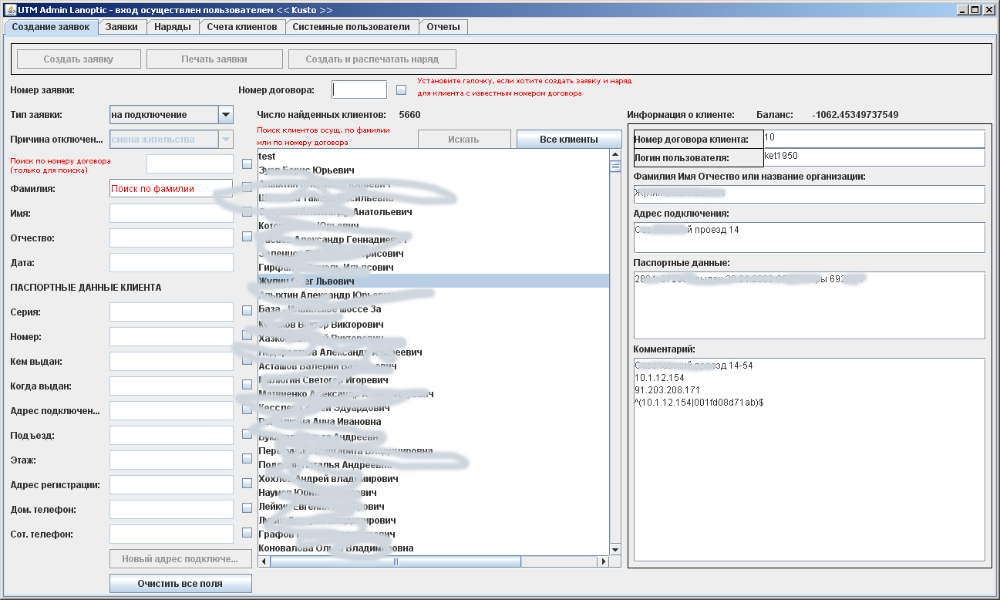The height and width of the screenshot is (600, 1000).
Task: Click the Номер договора input field
Action: [x=359, y=89]
